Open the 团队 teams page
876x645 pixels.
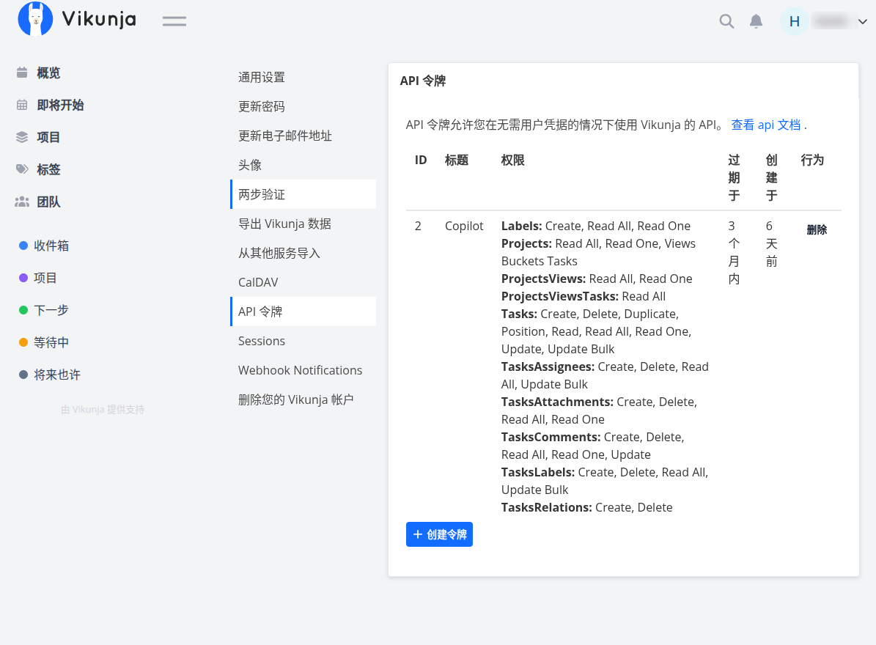click(48, 202)
